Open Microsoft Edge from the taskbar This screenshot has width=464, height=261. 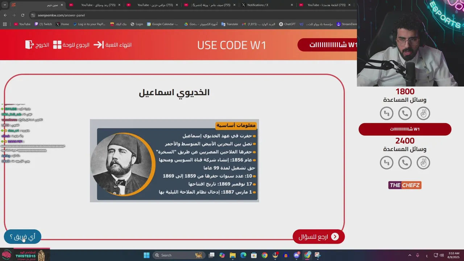pos(243,255)
